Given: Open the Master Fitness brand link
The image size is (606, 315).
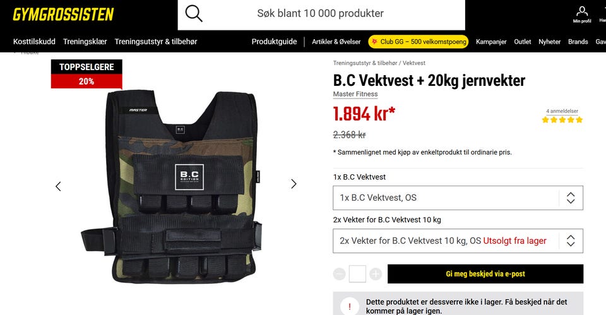Looking at the screenshot, I should point(355,94).
